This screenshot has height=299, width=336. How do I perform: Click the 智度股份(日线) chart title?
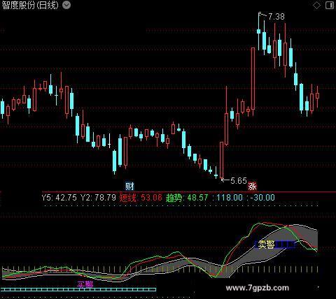pos(30,5)
